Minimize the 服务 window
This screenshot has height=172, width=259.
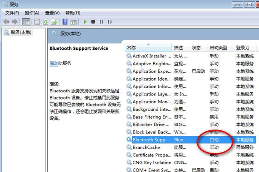click(x=237, y=5)
